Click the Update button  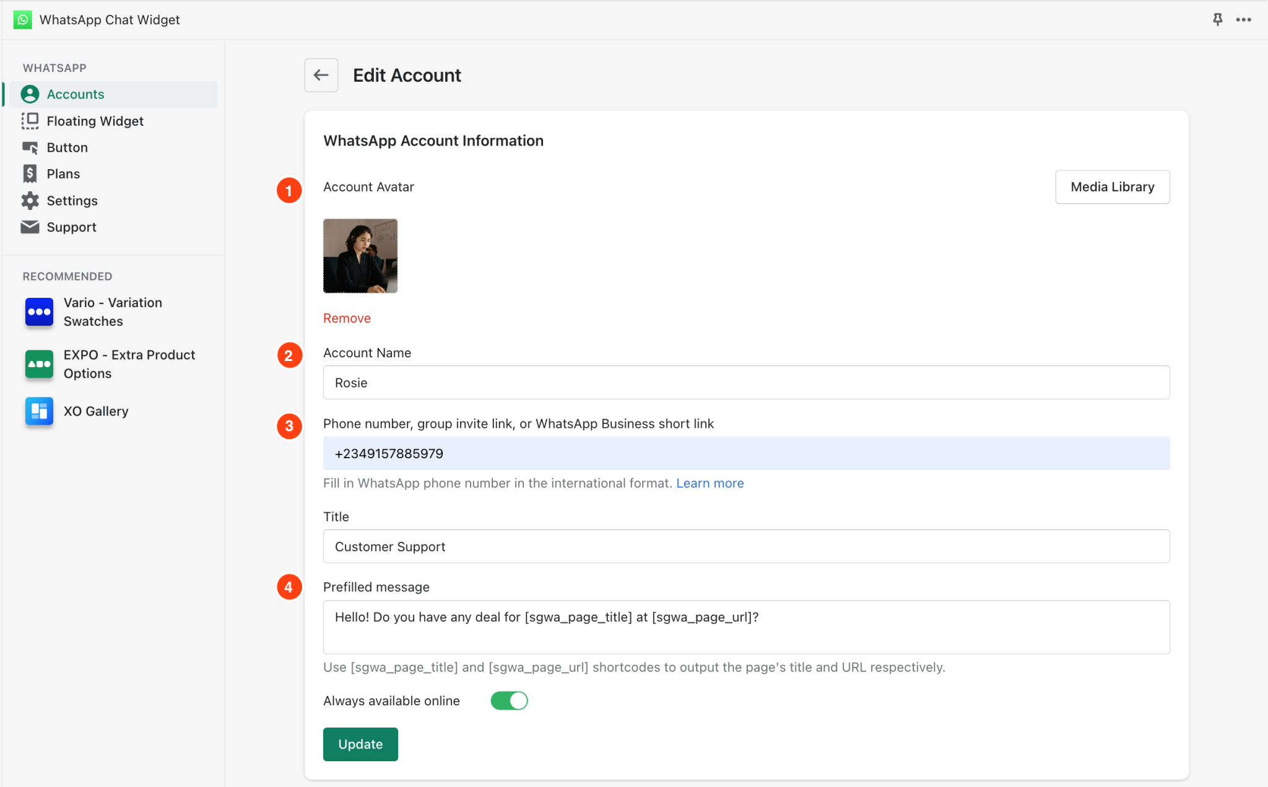point(360,744)
